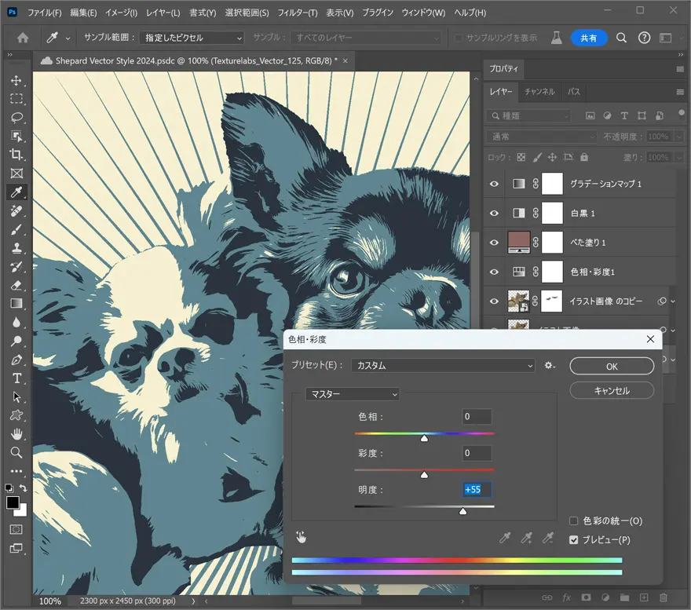
Task: Click the OK button
Action: 612,367
